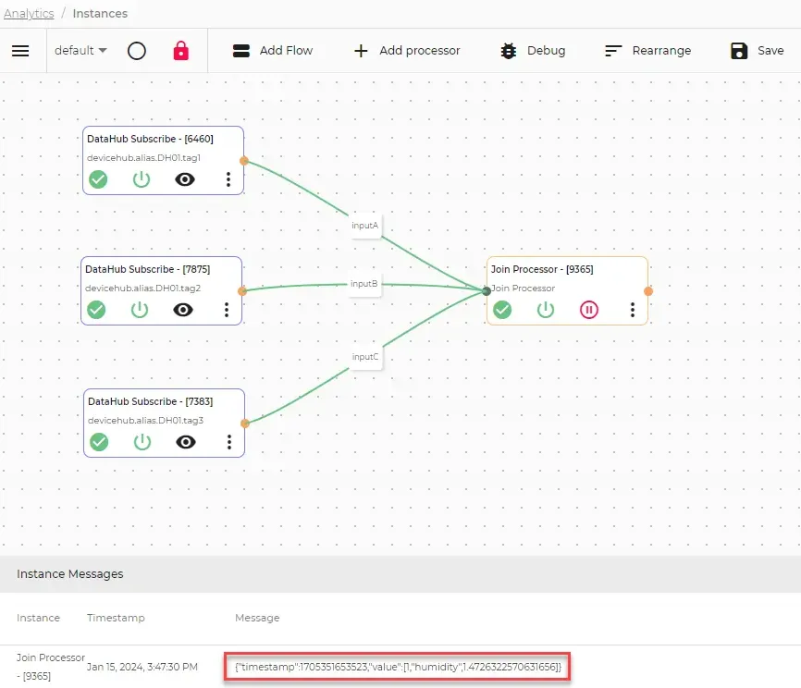Select the inputC connection label

click(365, 357)
